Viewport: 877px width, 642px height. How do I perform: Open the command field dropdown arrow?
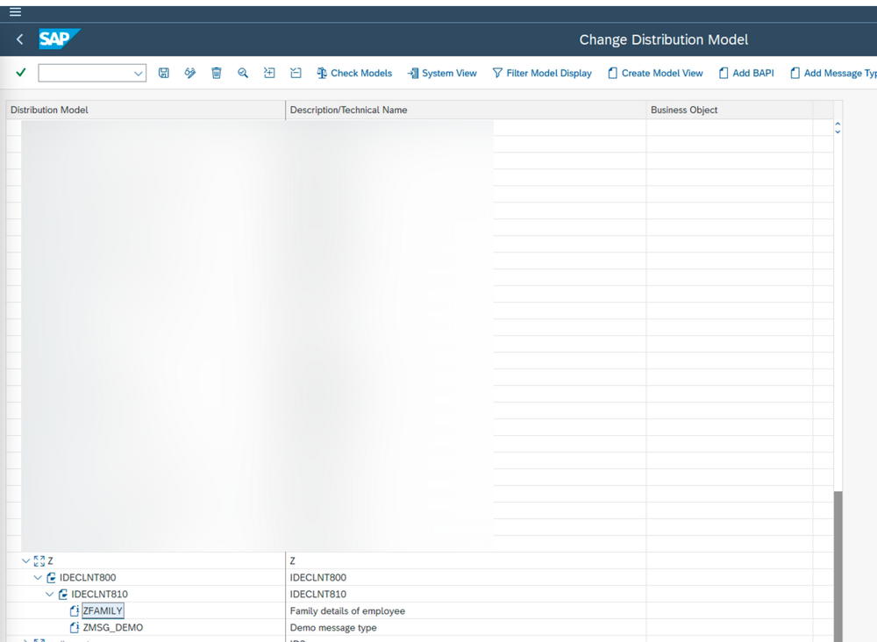pos(139,73)
